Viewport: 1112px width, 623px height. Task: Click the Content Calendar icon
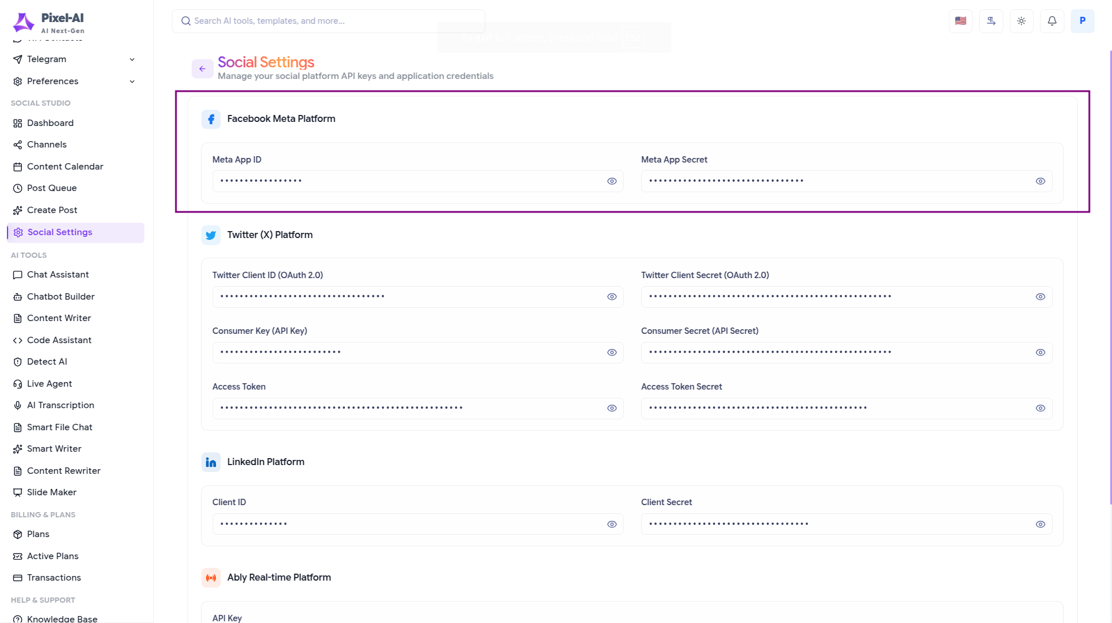click(x=18, y=167)
